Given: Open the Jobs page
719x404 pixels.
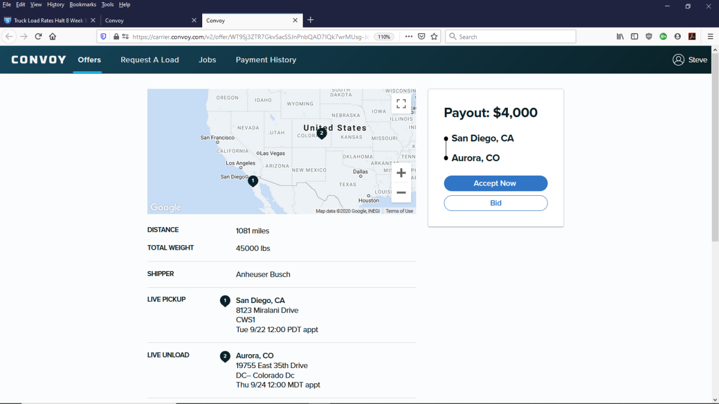Looking at the screenshot, I should [207, 59].
